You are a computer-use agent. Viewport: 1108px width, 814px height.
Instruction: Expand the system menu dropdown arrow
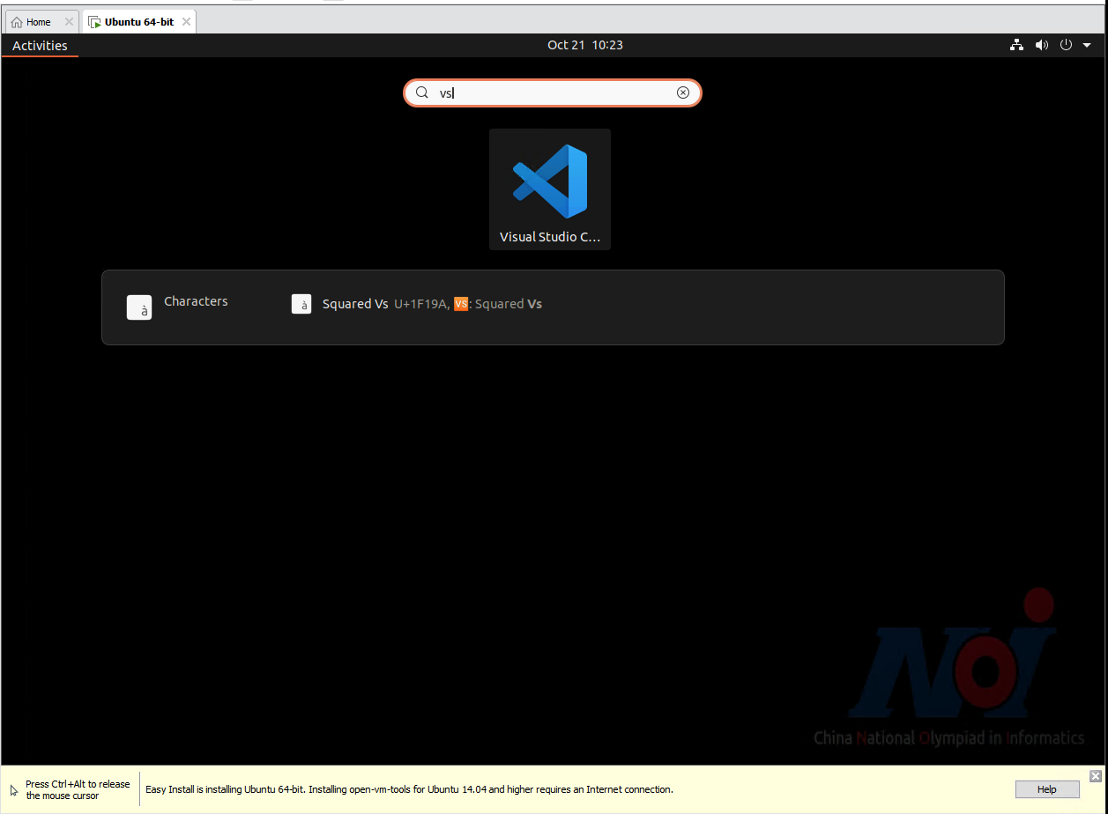(1087, 45)
